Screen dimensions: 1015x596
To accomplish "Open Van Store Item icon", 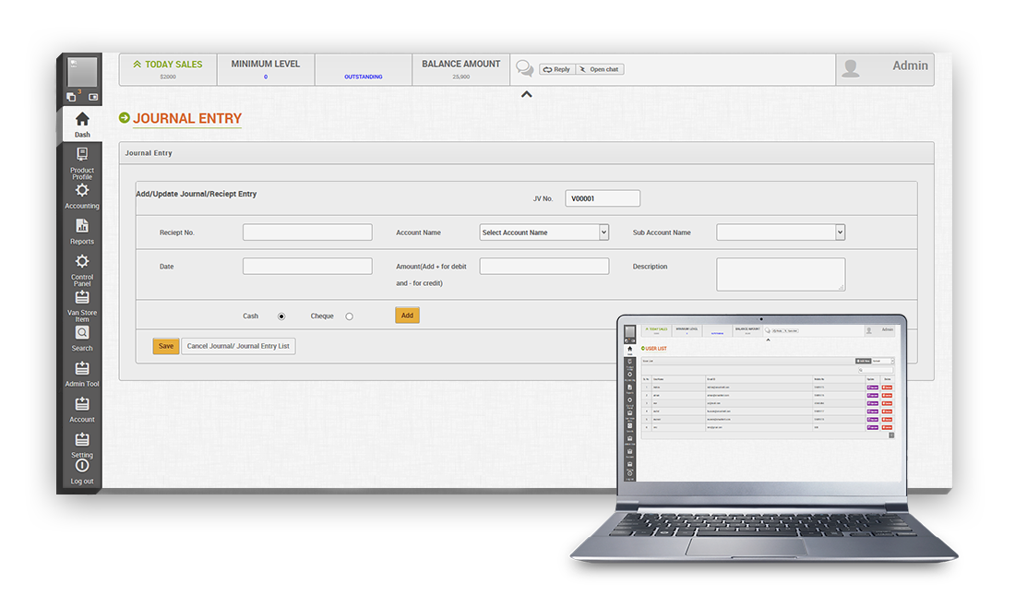I will tap(82, 297).
